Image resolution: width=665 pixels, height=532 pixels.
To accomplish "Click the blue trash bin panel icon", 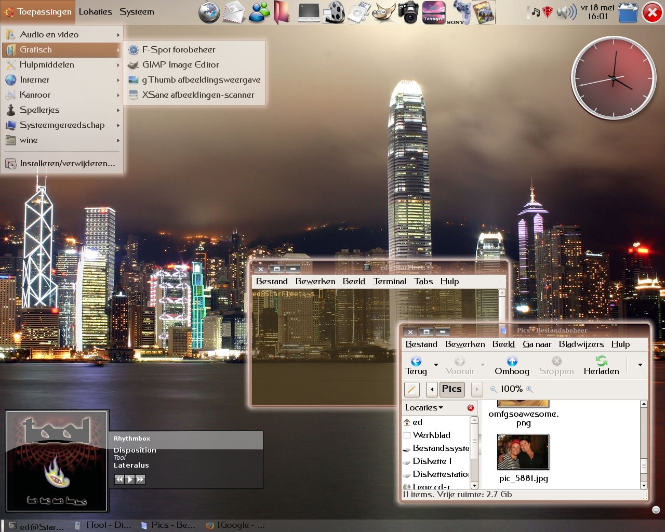I will 628,12.
